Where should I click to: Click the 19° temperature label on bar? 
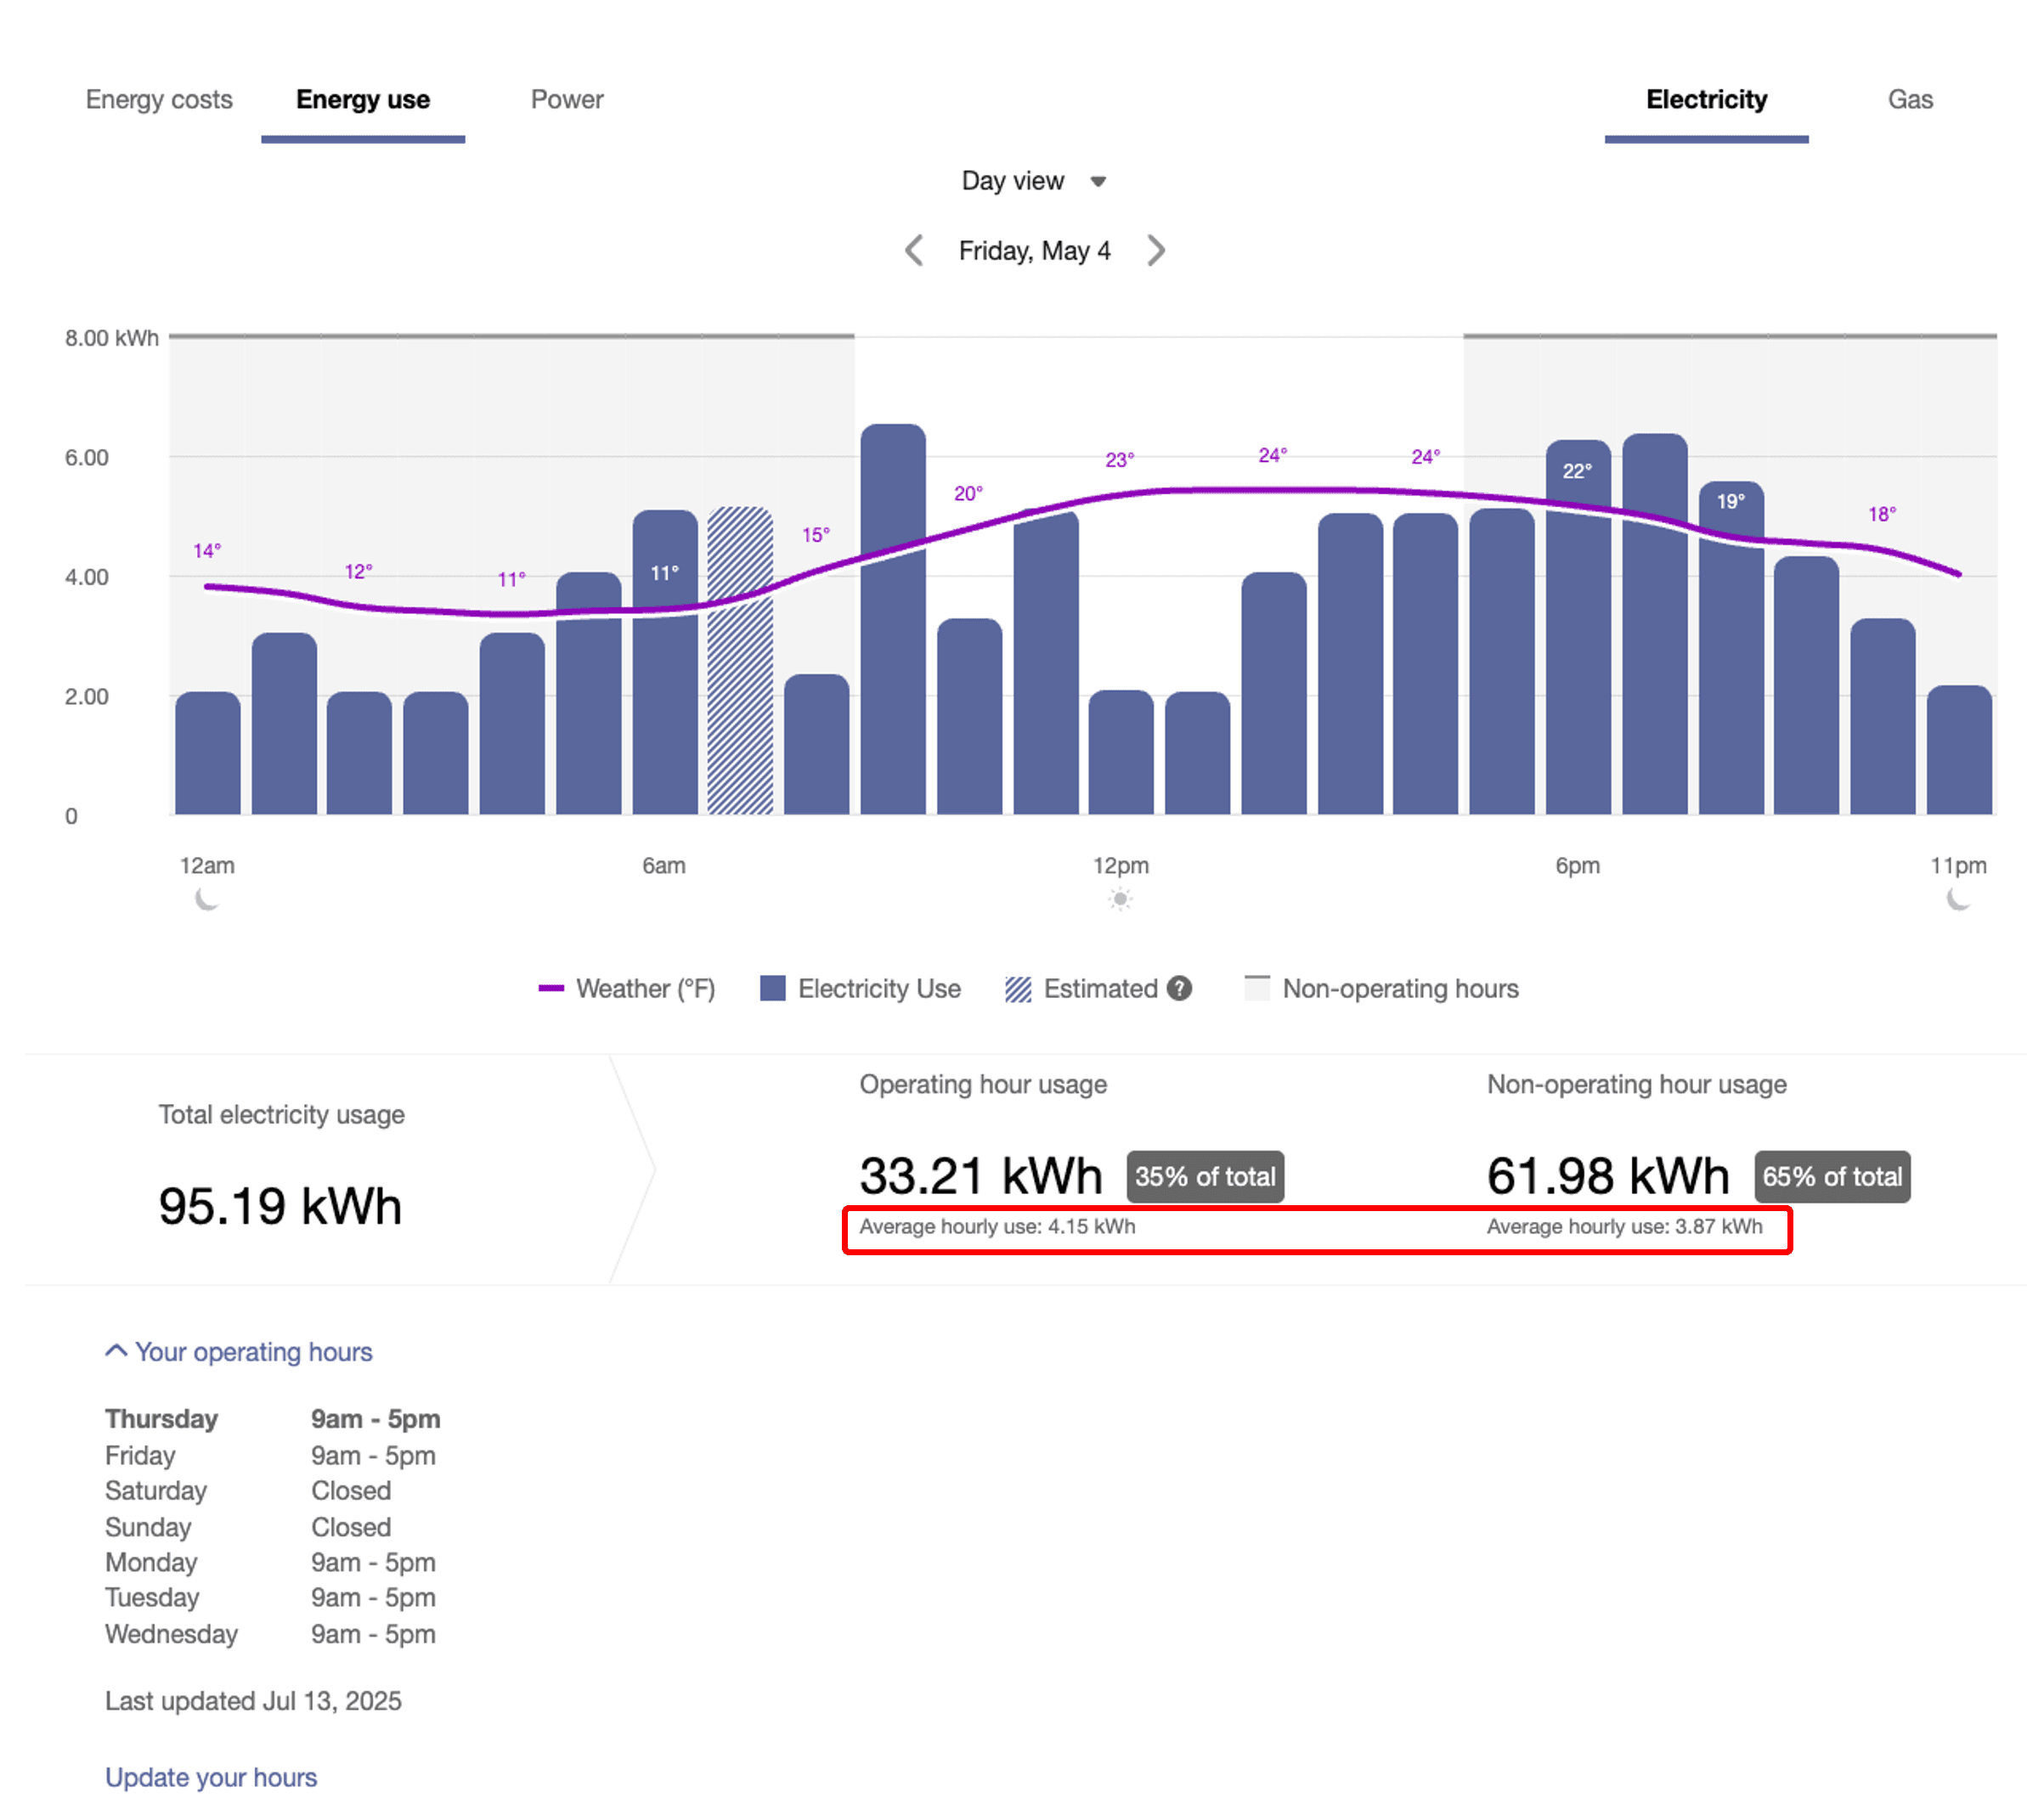pyautogui.click(x=1730, y=501)
